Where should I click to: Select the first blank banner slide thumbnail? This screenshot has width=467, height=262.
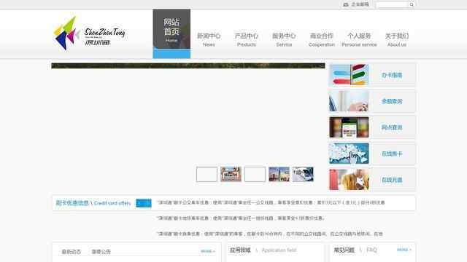207,174
